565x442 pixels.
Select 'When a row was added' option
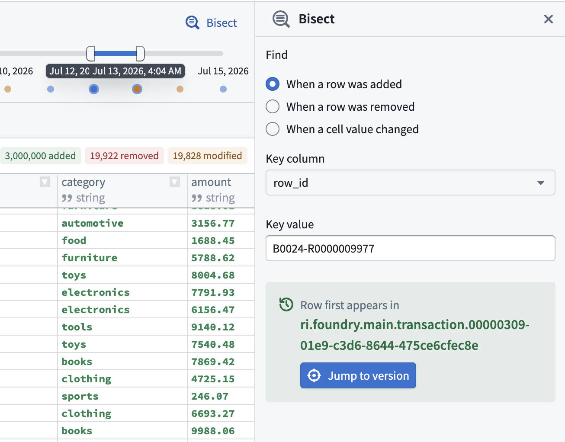pos(273,84)
